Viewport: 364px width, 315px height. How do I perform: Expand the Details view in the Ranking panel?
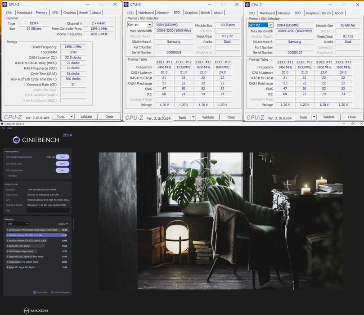coord(63,224)
